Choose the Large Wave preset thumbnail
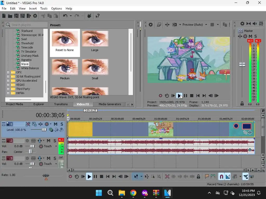266x199 pixels. click(95, 39)
